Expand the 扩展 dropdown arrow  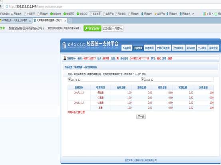(x=212, y=14)
